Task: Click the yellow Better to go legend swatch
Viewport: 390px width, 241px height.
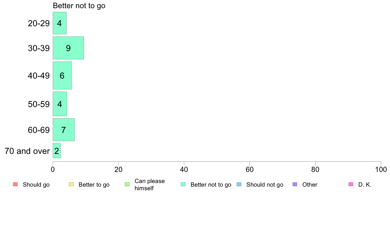Action: pyautogui.click(x=71, y=184)
